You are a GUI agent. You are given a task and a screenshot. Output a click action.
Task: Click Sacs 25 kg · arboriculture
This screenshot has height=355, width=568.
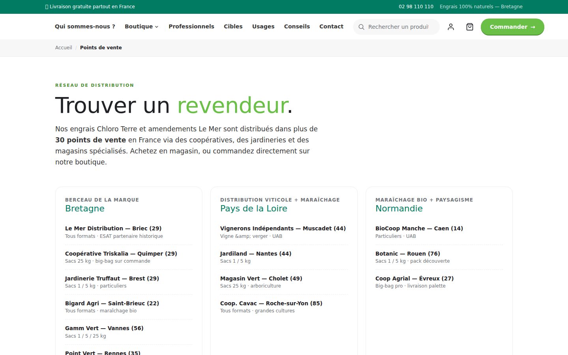(x=250, y=286)
